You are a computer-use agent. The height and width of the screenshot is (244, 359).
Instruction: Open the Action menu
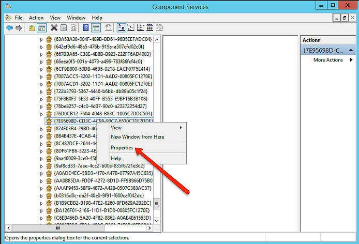coord(36,18)
